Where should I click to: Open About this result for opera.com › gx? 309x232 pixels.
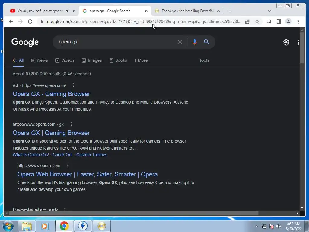[x=71, y=124]
